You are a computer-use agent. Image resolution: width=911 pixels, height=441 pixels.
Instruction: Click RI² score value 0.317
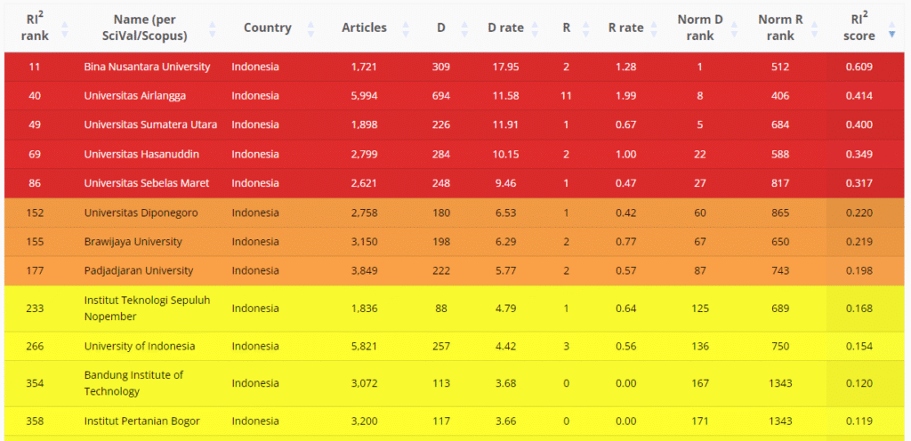(859, 183)
